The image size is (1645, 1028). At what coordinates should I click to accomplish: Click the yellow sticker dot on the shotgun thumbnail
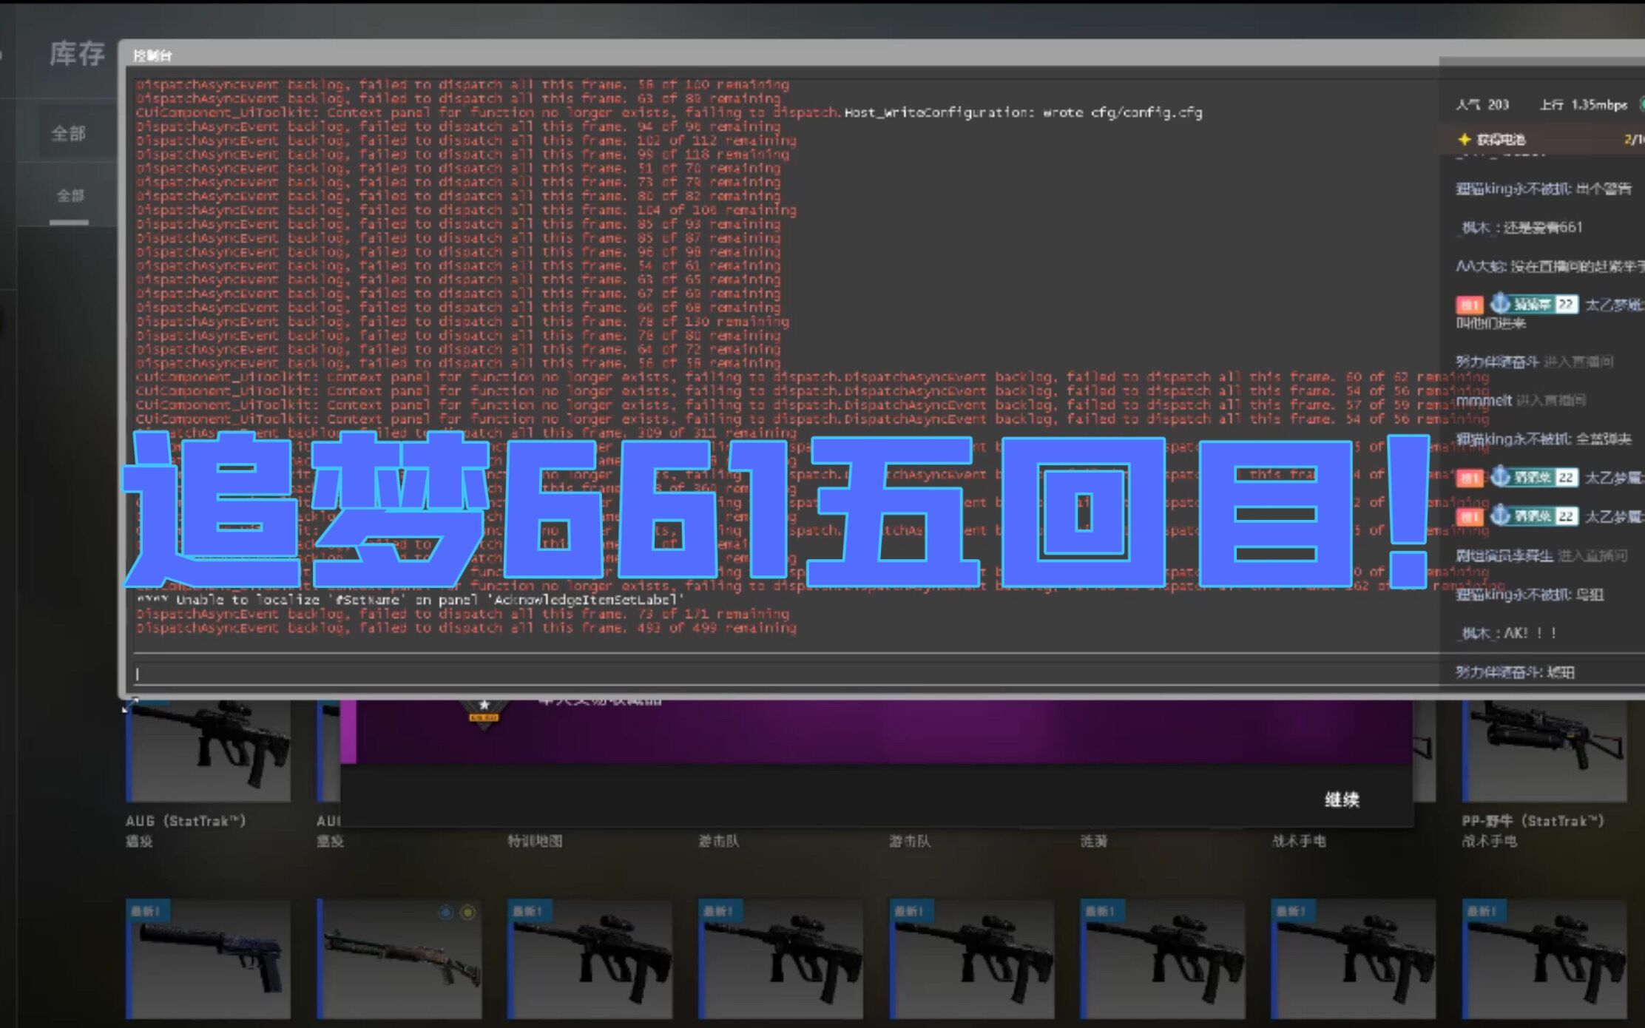click(467, 913)
